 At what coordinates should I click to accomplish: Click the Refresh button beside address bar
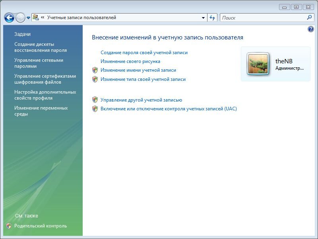(x=212, y=18)
